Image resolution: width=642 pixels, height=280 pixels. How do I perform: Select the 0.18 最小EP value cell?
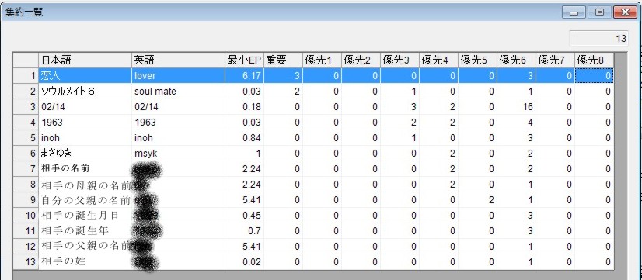point(244,107)
